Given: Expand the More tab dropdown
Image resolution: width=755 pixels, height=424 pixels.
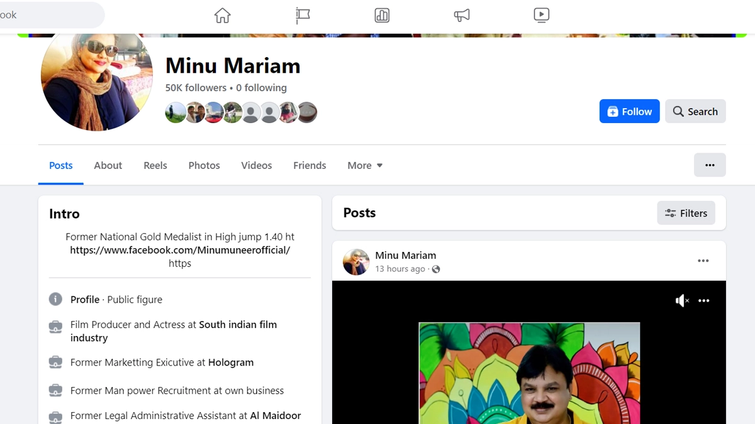Looking at the screenshot, I should tap(365, 165).
